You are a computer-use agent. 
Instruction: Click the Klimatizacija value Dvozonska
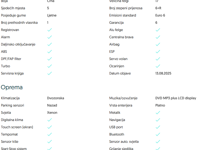[x=55, y=98]
